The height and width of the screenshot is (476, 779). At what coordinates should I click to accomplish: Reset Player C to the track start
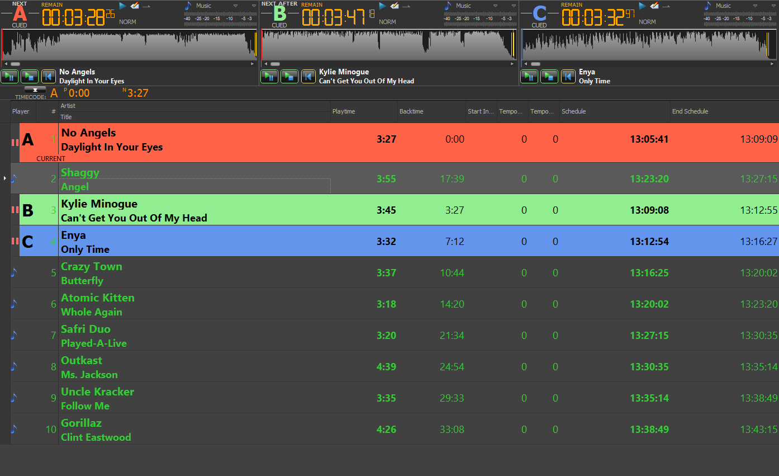pyautogui.click(x=568, y=77)
